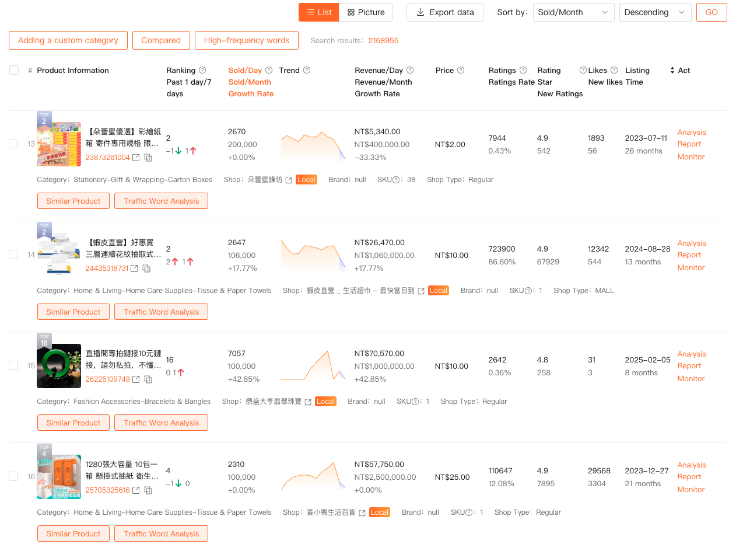Screen dimensions: 729x544
Task: Switch to Picture view tab
Action: 366,12
